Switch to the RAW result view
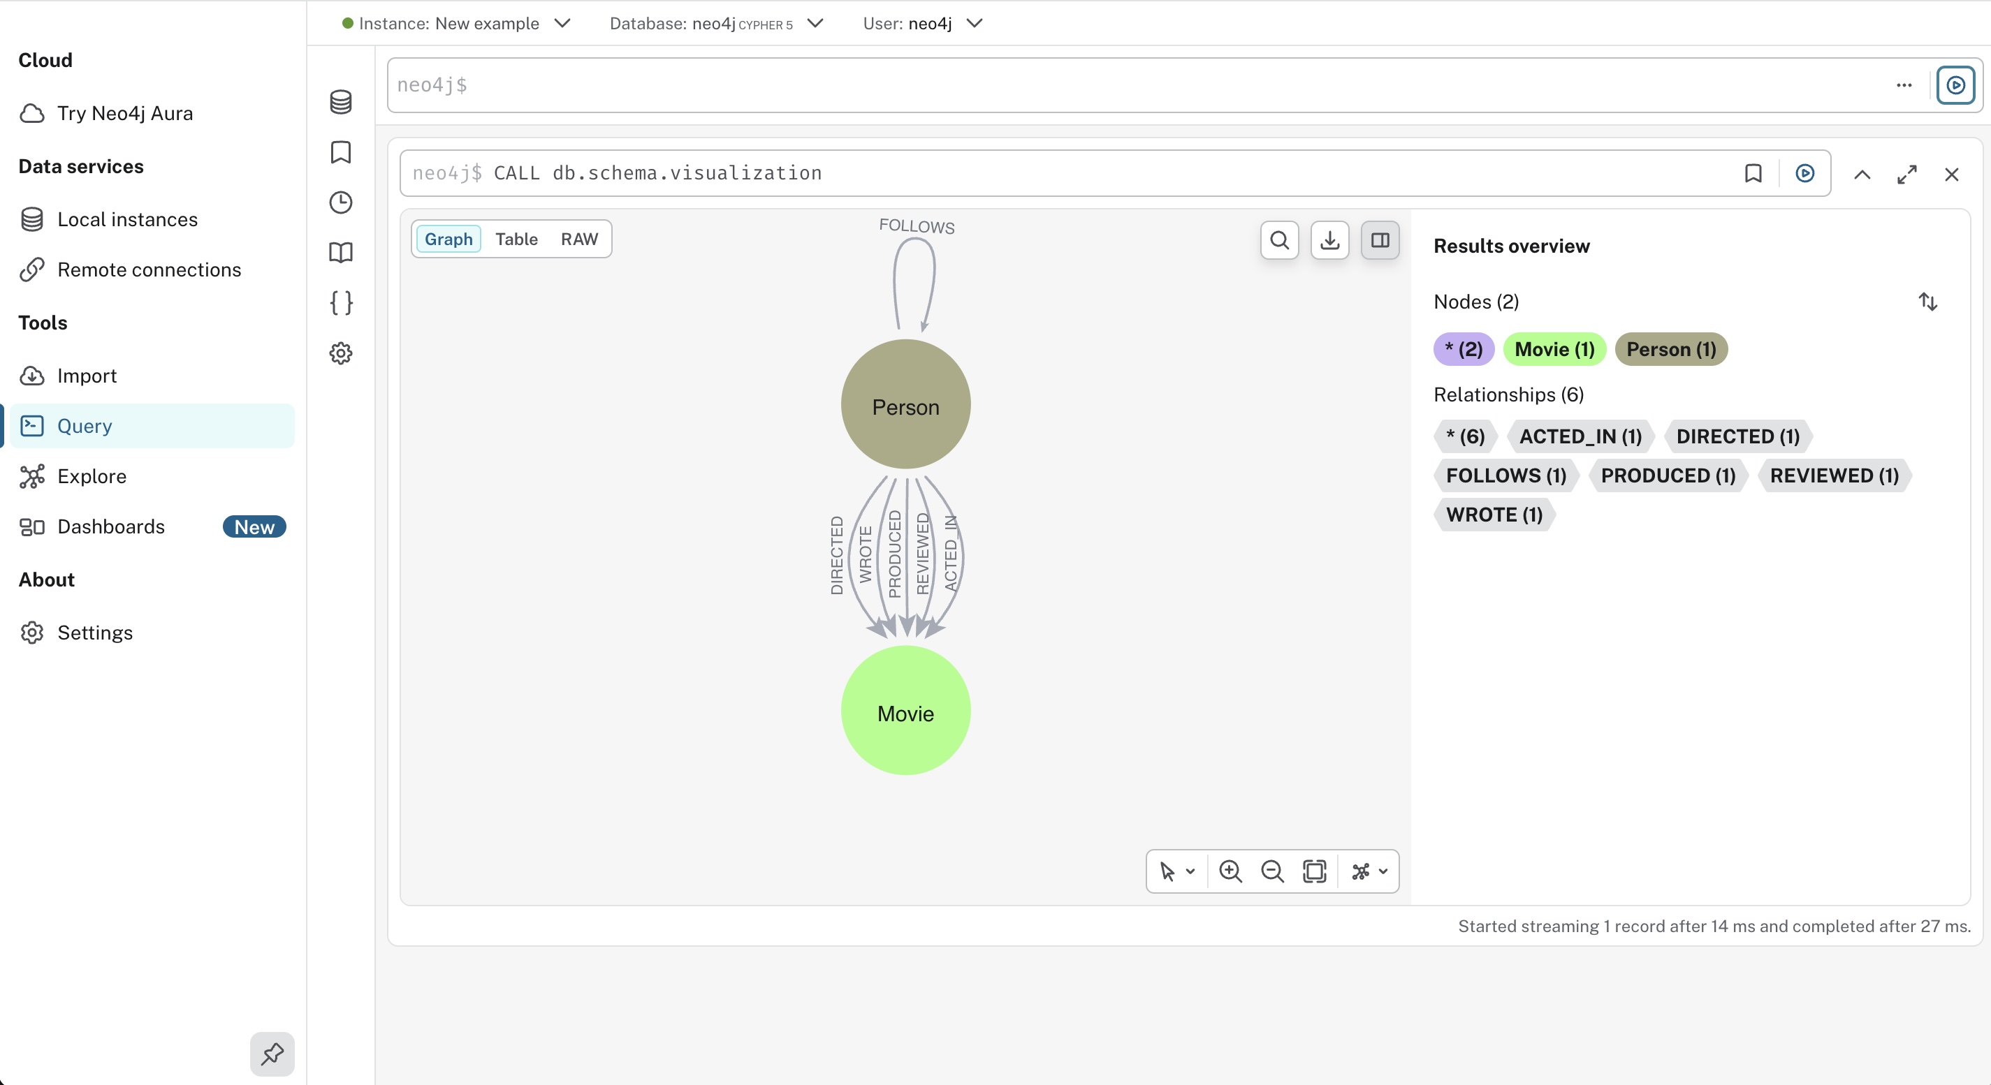This screenshot has width=1991, height=1085. coord(579,239)
